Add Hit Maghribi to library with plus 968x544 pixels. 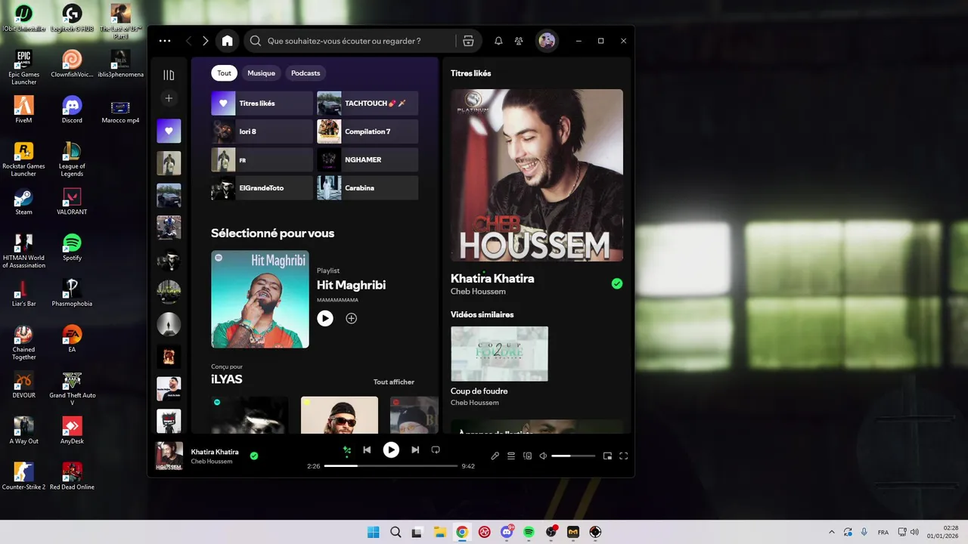click(351, 318)
